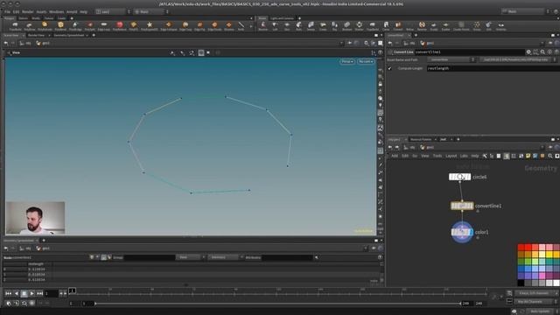Select the Edge Divide shelf tool

coord(214,25)
